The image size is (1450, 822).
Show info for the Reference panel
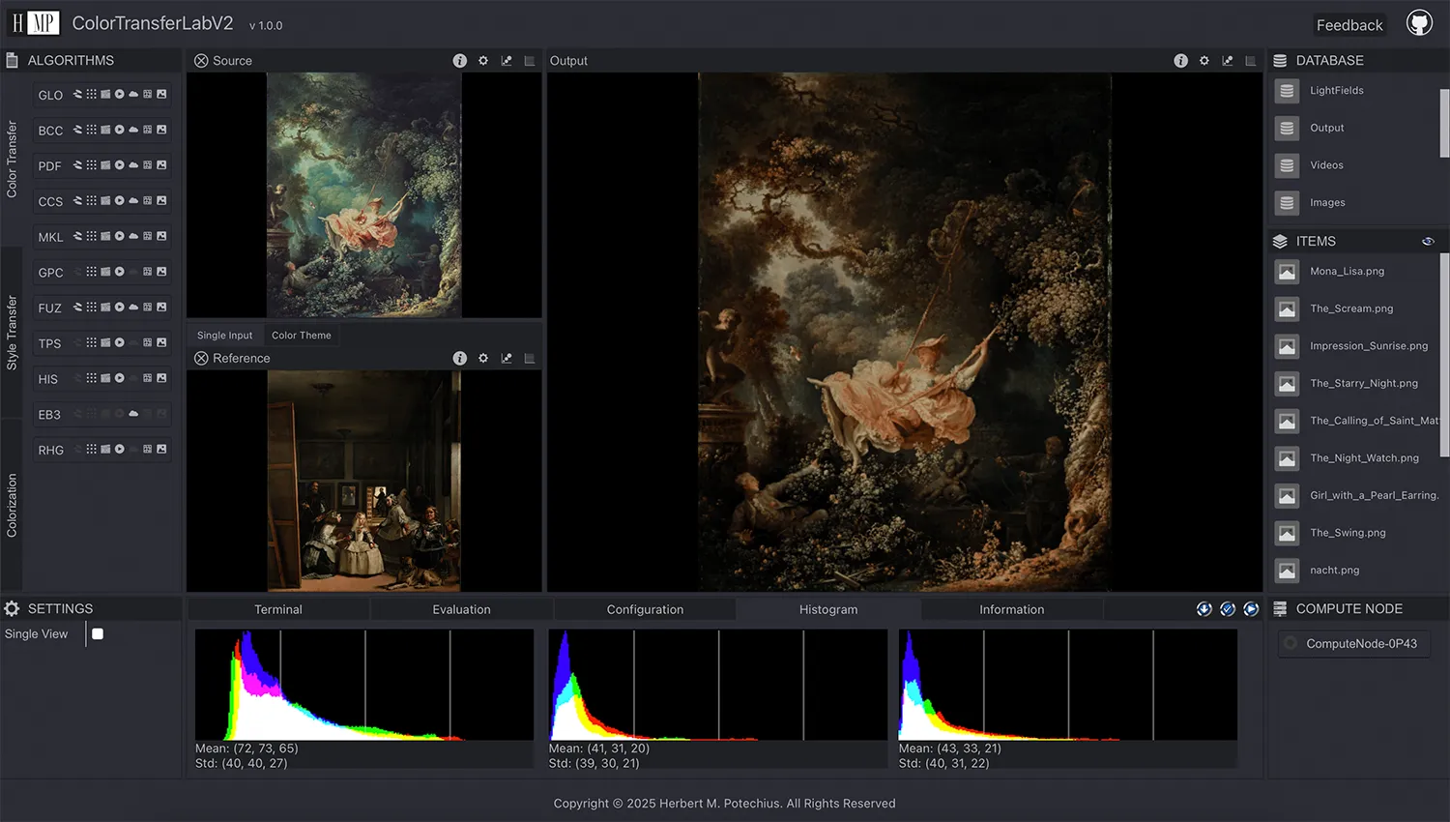460,359
